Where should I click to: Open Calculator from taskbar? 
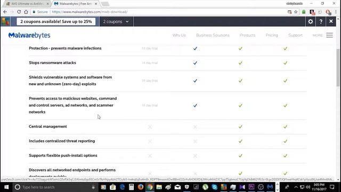click(131, 187)
